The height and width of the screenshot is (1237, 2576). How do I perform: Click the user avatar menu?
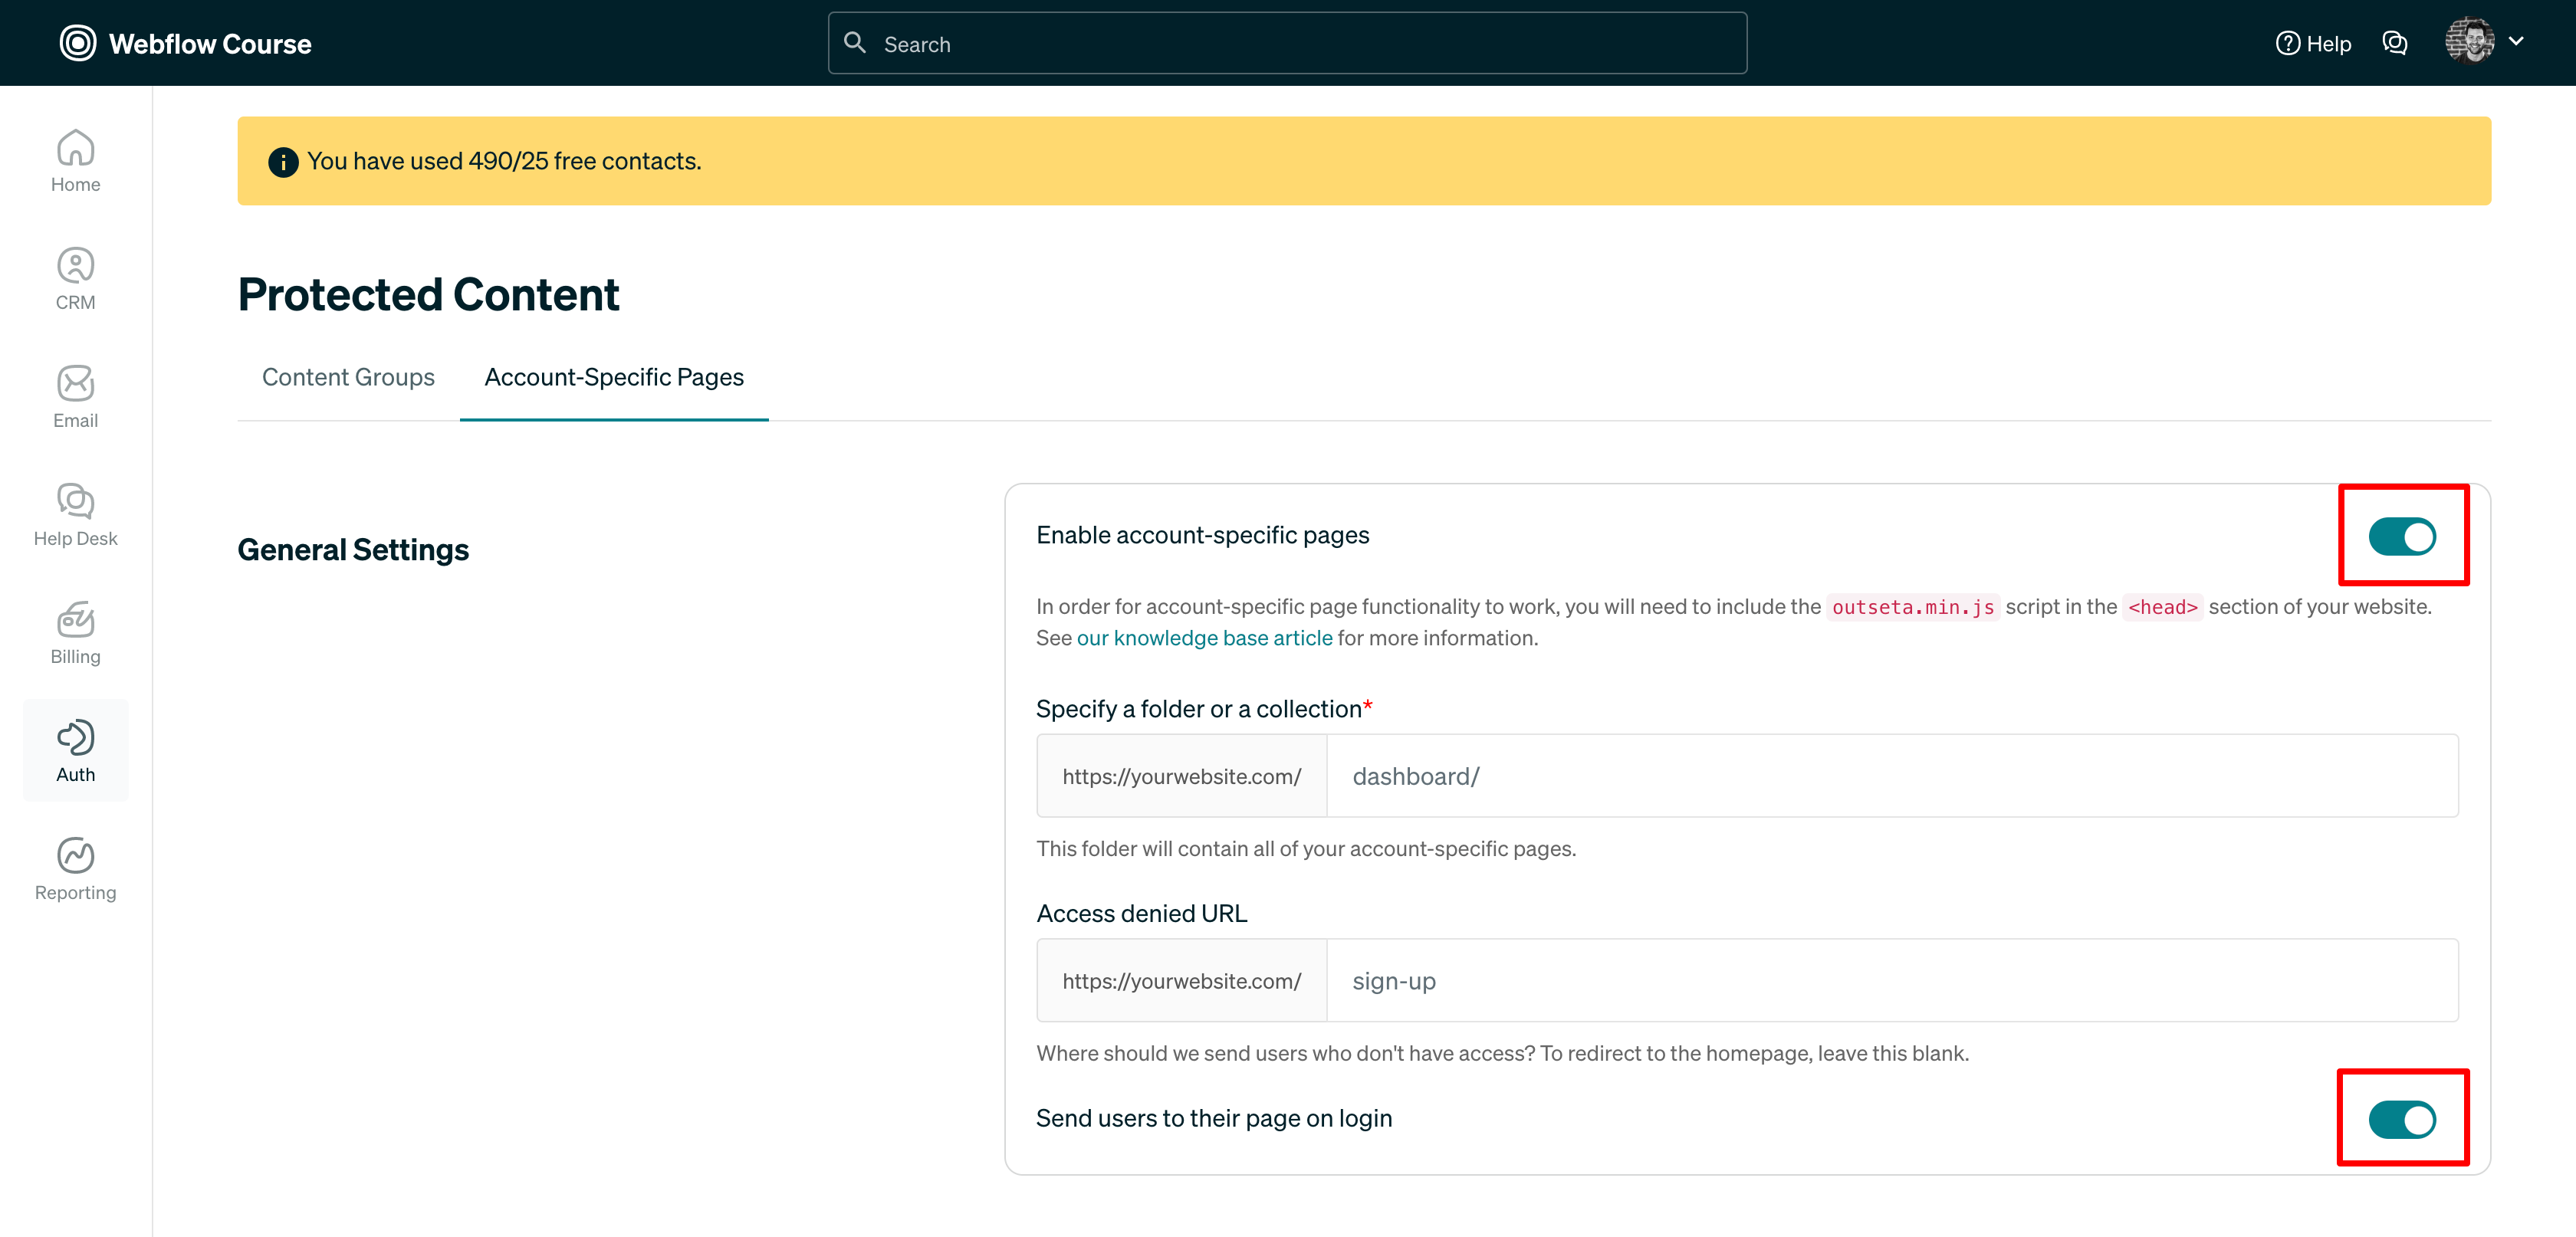pyautogui.click(x=2469, y=42)
